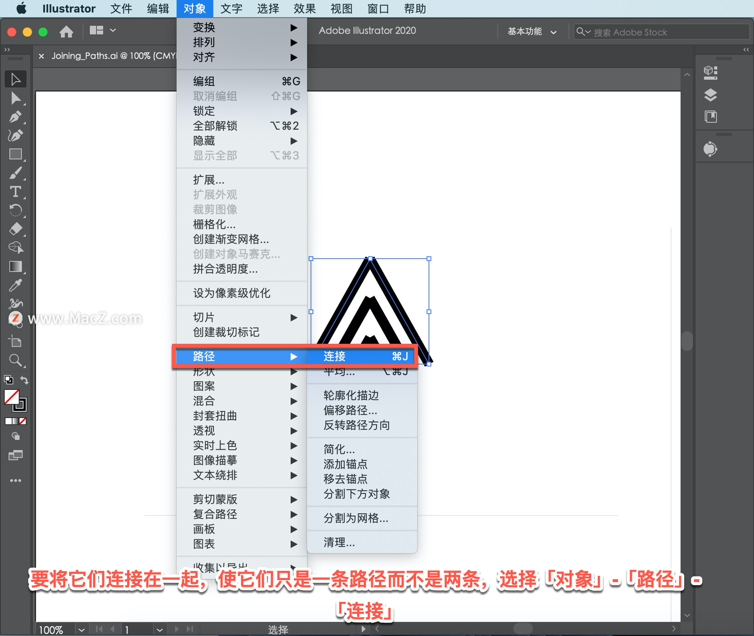Select the Rectangle tool
The image size is (754, 636).
click(x=15, y=154)
